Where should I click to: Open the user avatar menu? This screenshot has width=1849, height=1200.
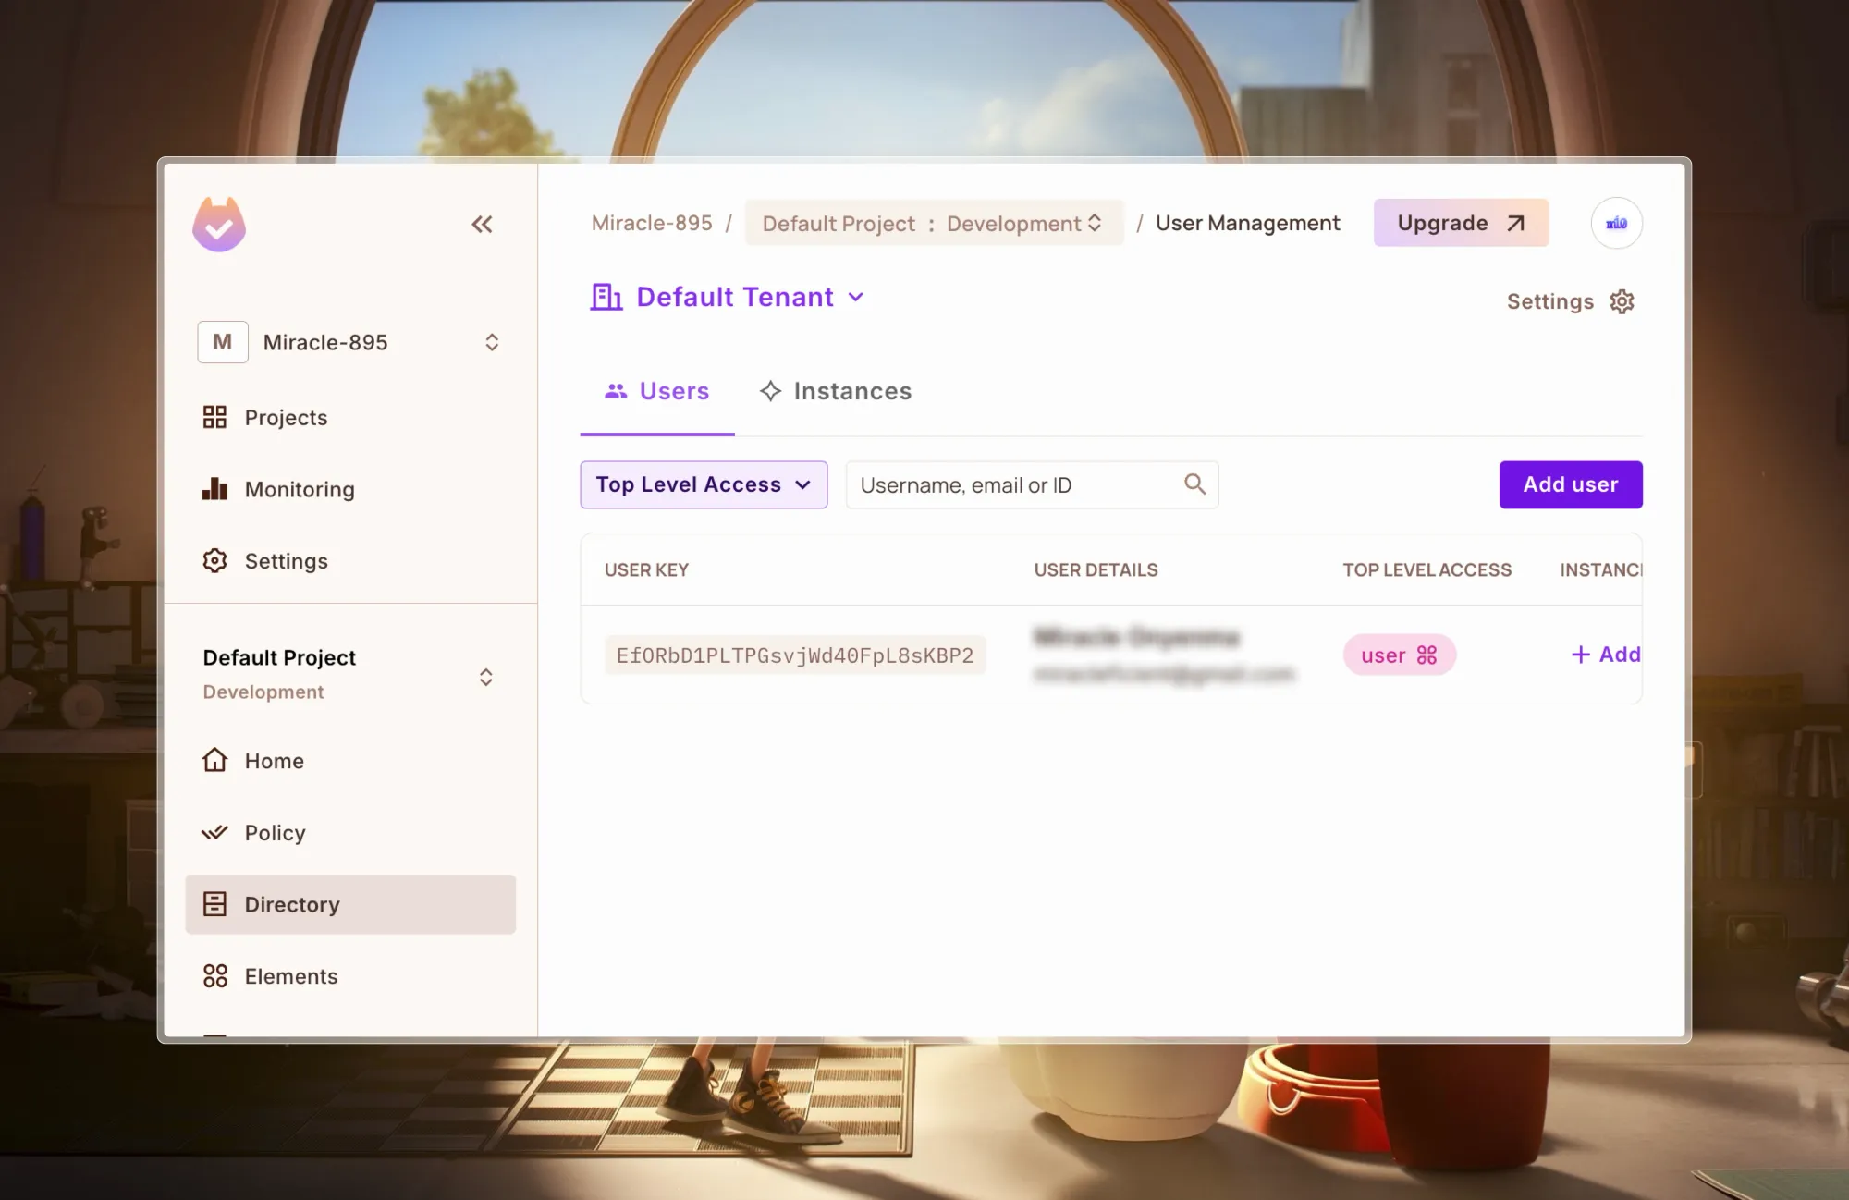point(1616,223)
